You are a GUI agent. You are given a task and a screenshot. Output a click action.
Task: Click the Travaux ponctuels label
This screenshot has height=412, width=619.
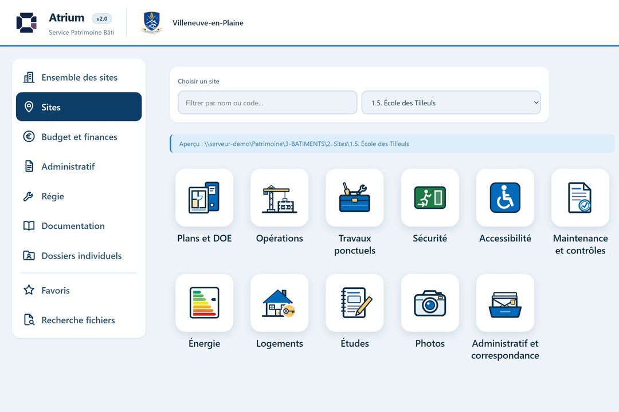[x=355, y=244]
